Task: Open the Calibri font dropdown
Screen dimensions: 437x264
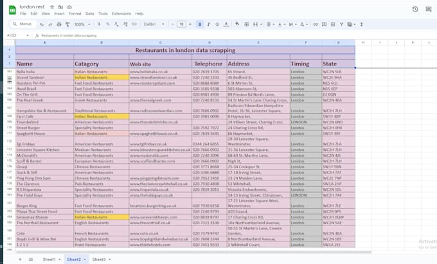Action: tap(154, 24)
